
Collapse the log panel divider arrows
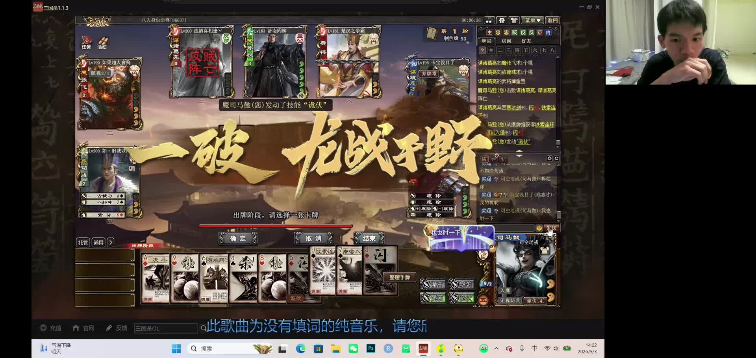pyautogui.click(x=519, y=154)
